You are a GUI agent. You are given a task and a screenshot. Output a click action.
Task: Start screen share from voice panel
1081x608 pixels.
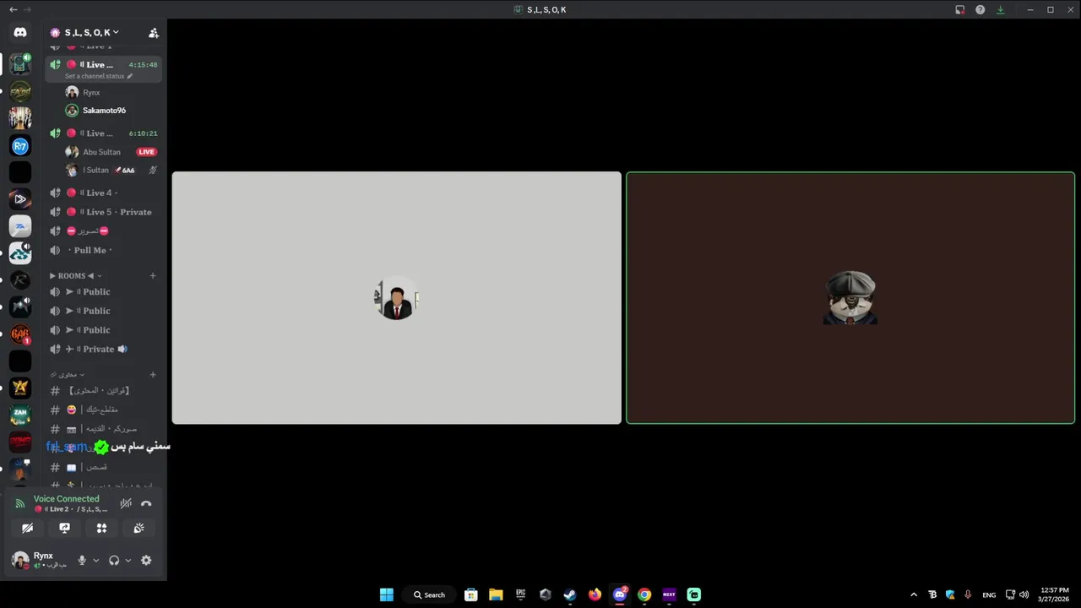(64, 528)
